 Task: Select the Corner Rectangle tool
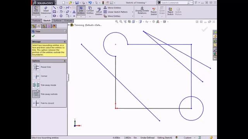pos(54,12)
